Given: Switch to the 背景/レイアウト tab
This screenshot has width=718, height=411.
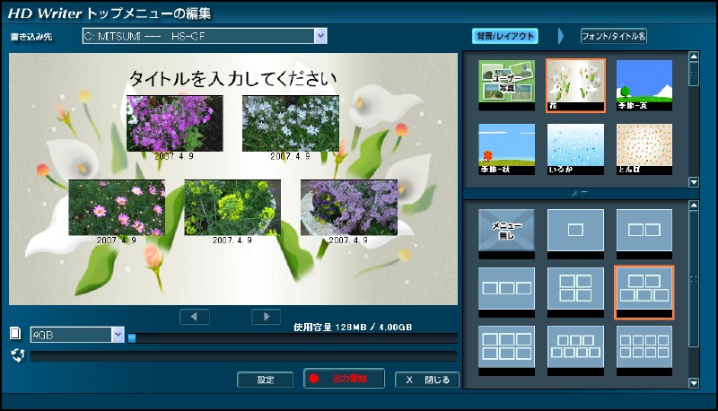Looking at the screenshot, I should (505, 36).
